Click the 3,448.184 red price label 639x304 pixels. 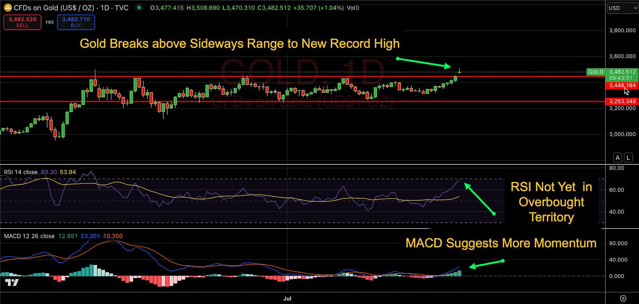tap(622, 85)
